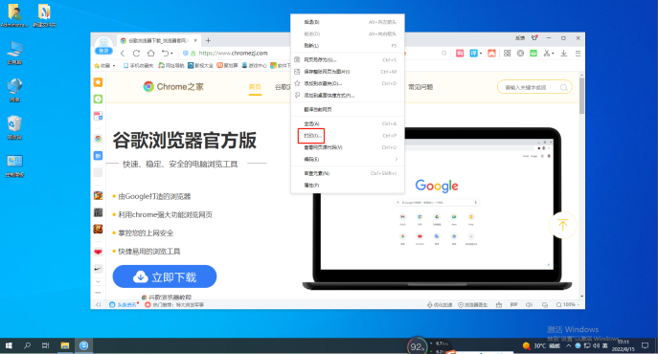Click the blue shield security icon
This screenshot has height=354, width=658.
(x=186, y=54)
